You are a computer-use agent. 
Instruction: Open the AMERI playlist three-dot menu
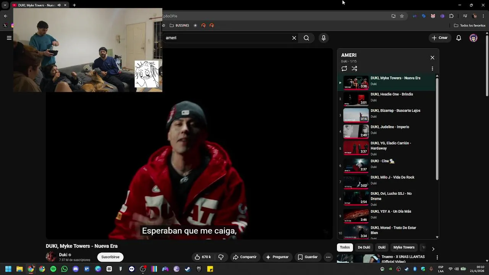click(x=432, y=69)
